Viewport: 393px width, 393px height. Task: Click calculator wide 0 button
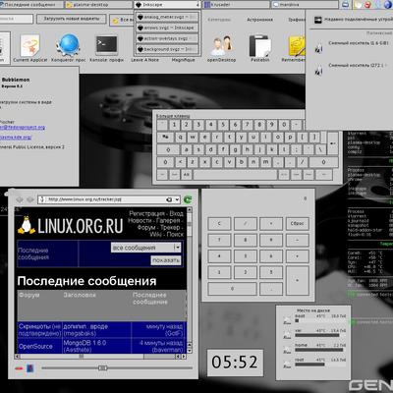coord(232,289)
